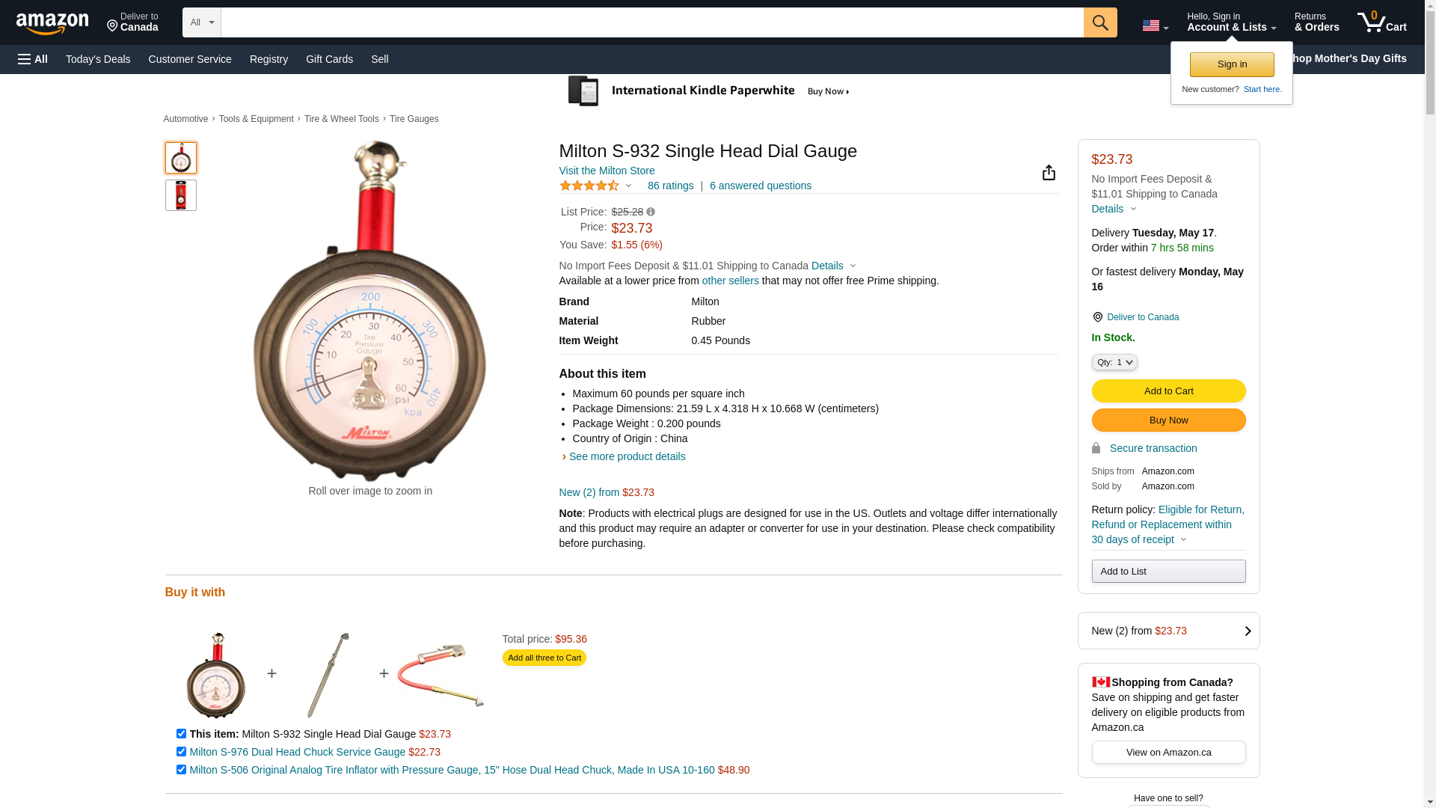
Task: Expand the star ratings popover arrow
Action: click(x=628, y=186)
